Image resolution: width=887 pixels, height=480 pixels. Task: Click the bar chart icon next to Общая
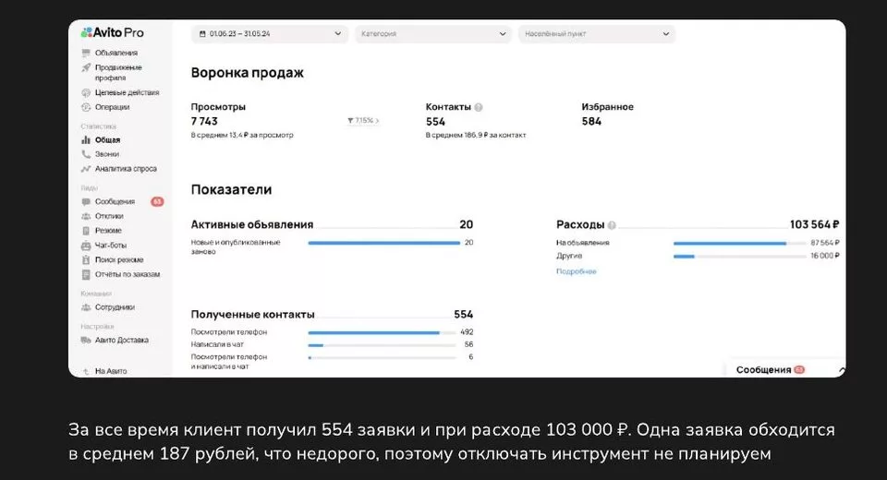click(86, 139)
